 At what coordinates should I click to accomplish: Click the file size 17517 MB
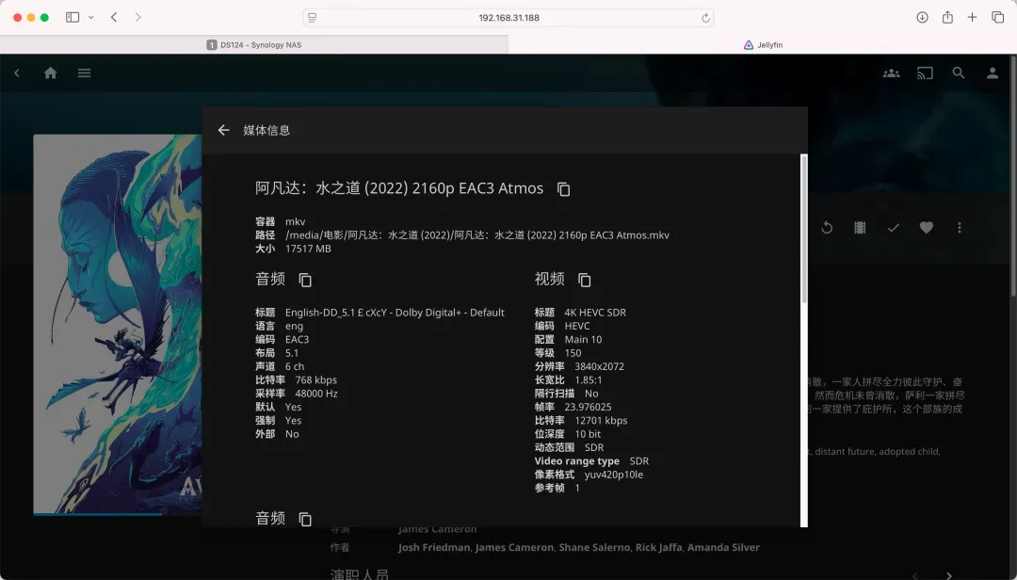click(x=308, y=250)
